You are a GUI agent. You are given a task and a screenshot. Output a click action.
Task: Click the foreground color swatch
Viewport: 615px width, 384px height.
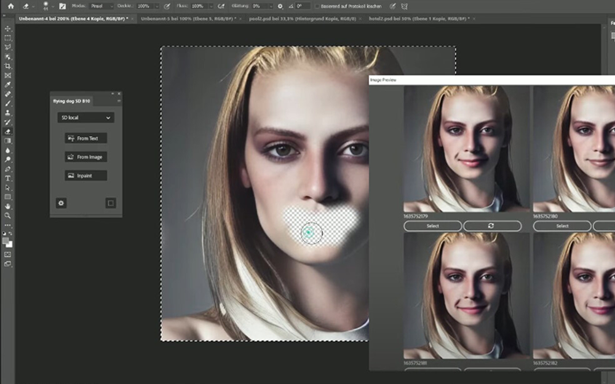point(6,241)
